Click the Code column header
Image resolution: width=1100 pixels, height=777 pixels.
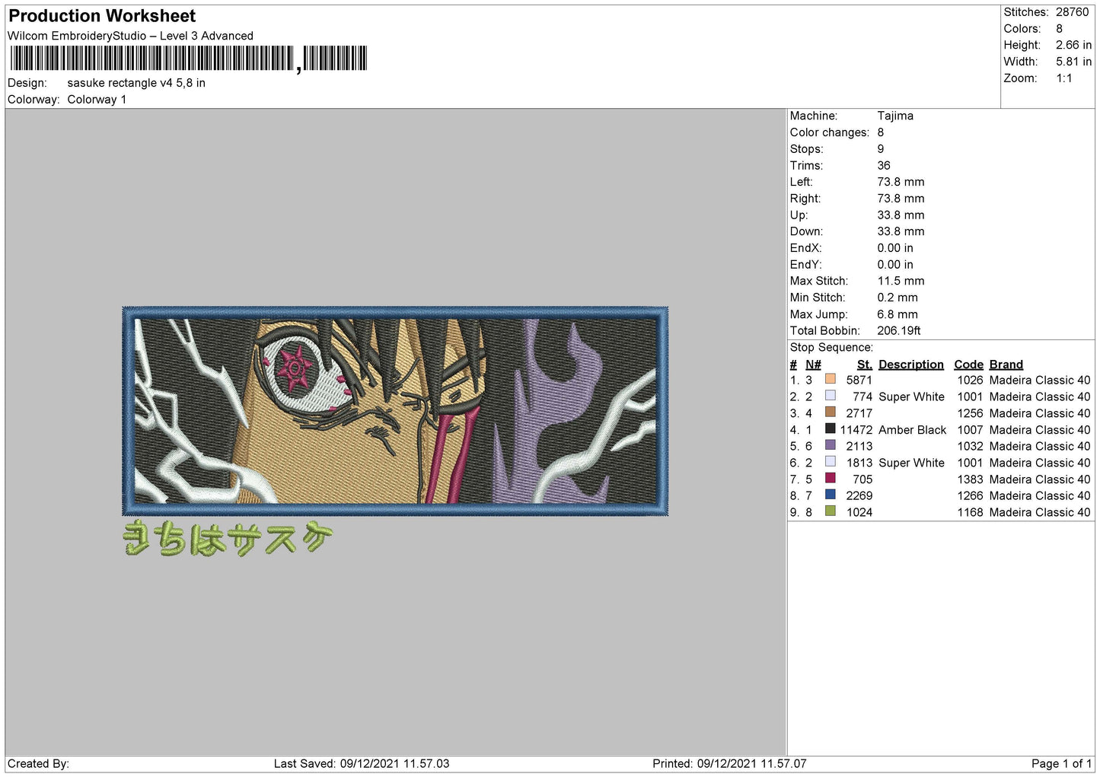click(969, 365)
